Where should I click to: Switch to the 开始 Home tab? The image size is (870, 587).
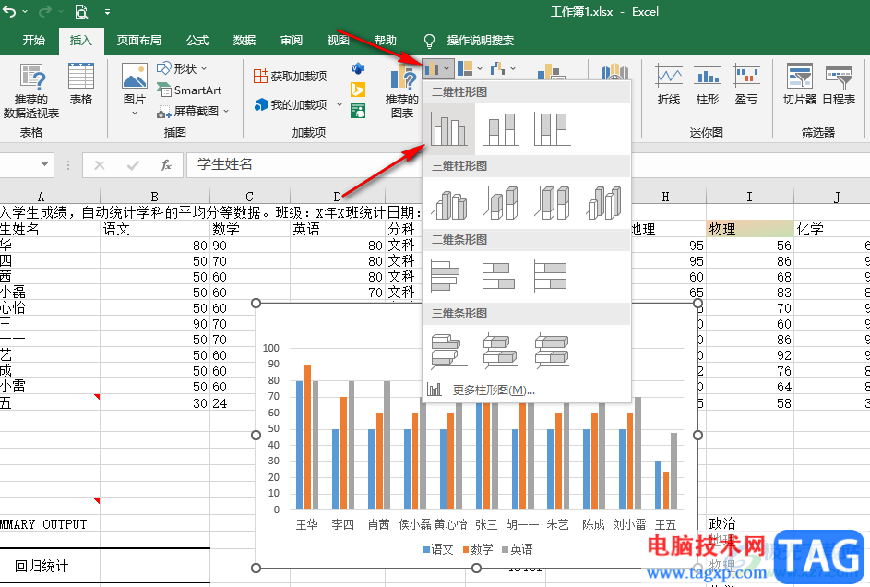(x=34, y=41)
